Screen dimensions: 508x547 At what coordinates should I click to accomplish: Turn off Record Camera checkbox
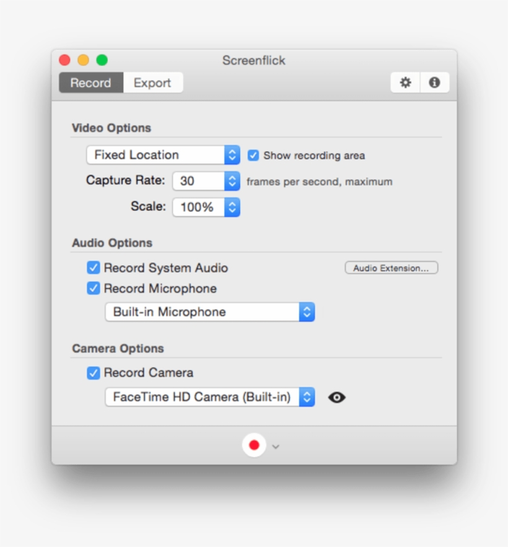tap(94, 373)
